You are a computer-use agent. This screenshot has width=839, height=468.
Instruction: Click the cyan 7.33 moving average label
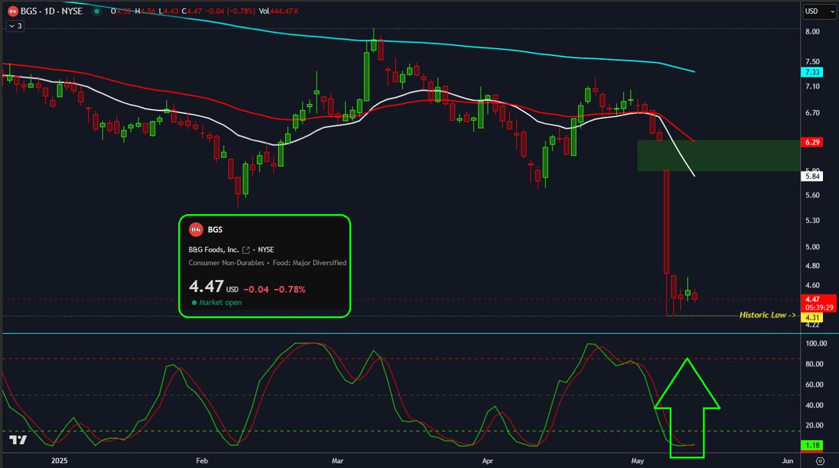812,72
